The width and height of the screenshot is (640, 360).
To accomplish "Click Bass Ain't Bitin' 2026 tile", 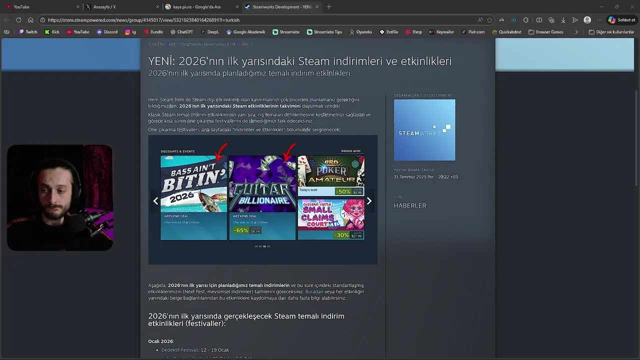I will point(193,198).
